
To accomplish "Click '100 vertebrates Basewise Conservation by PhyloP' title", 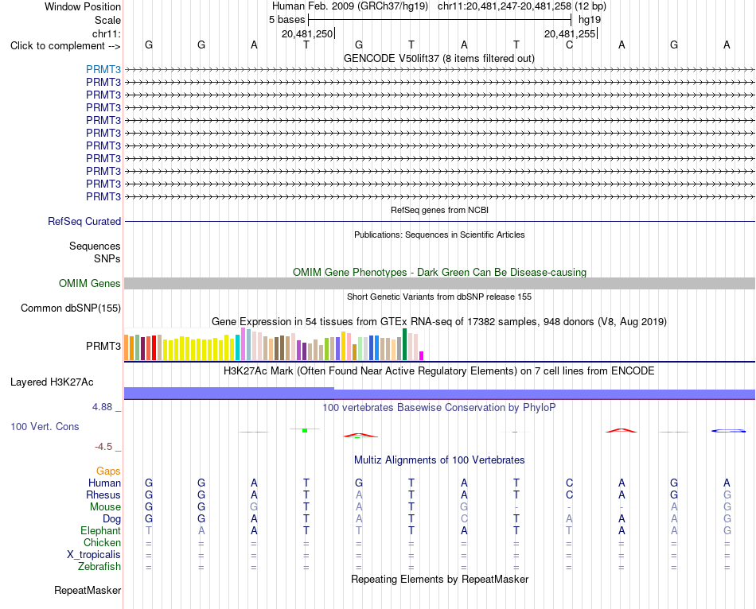I will click(x=439, y=408).
